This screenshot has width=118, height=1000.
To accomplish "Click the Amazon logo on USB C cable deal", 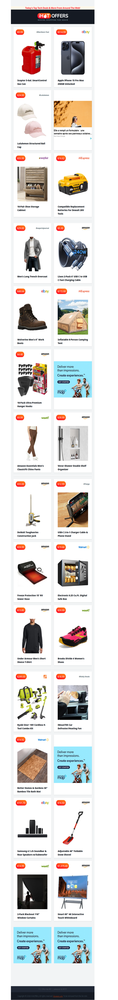I will [x=86, y=228].
